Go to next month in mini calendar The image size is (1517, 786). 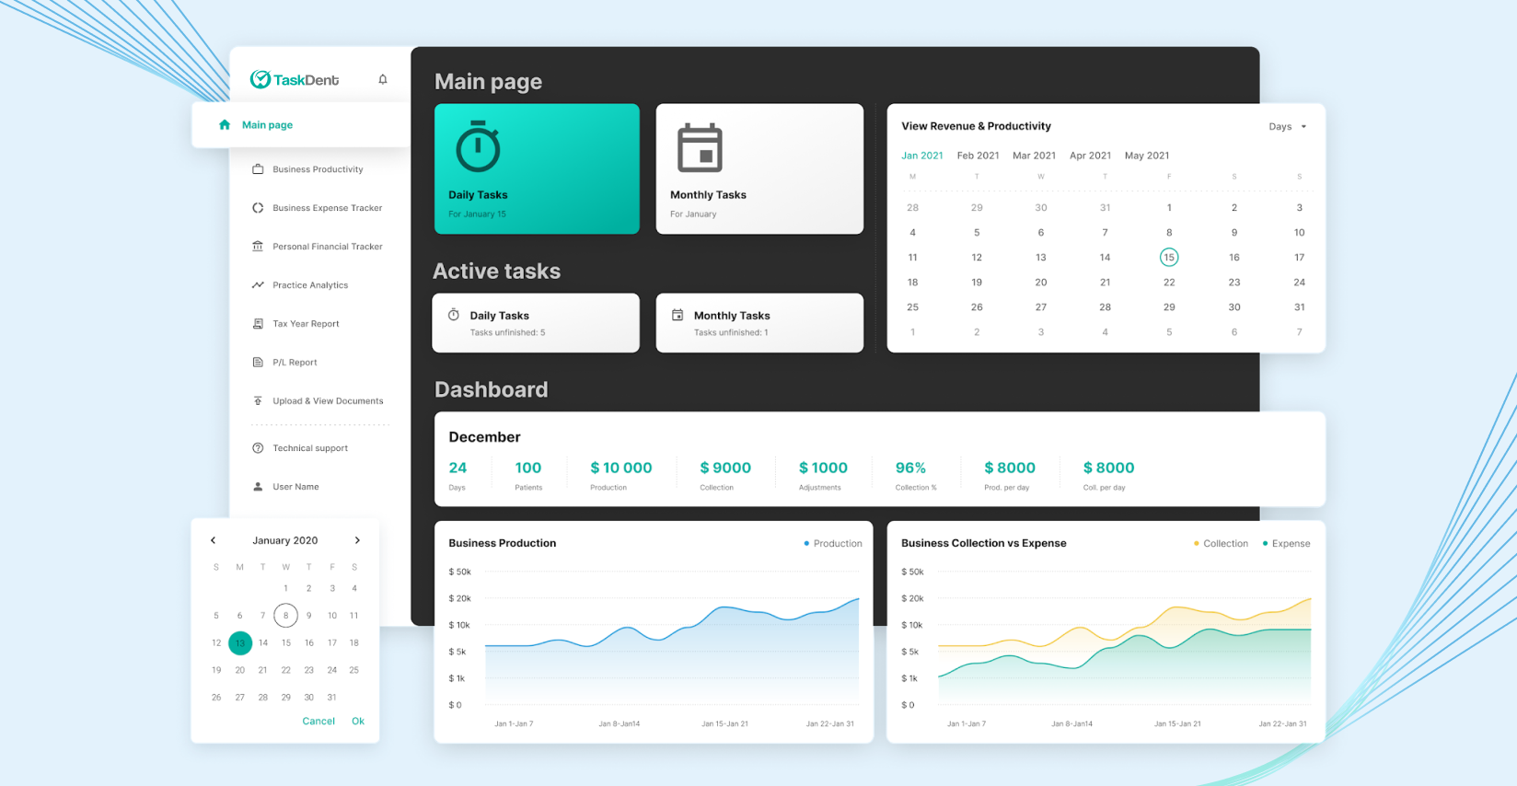[x=357, y=541]
